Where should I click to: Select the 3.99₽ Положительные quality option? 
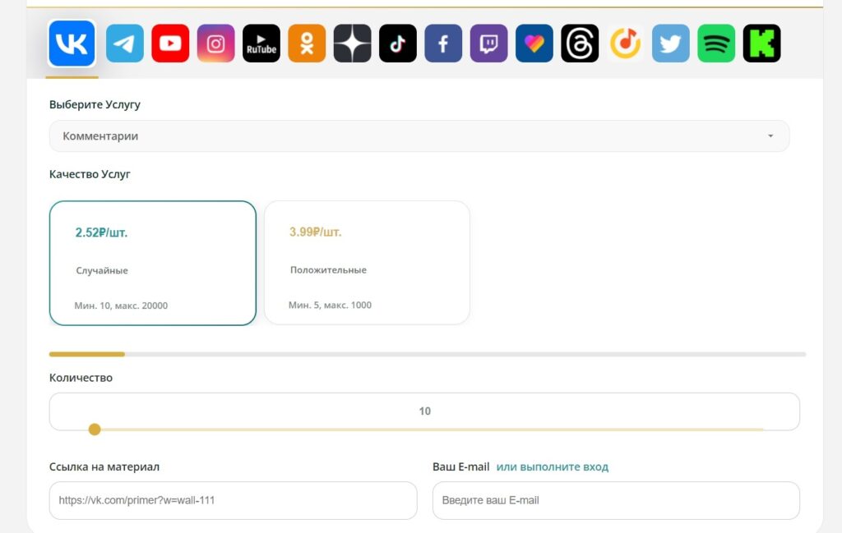click(x=368, y=263)
